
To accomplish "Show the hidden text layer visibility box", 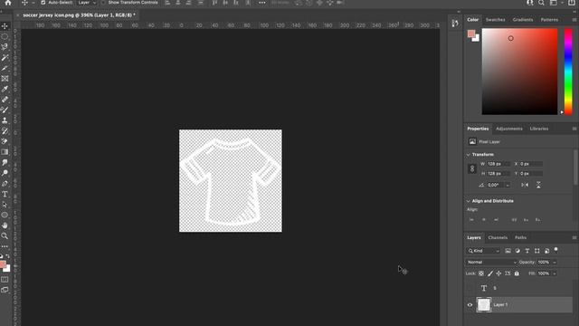I will click(470, 288).
